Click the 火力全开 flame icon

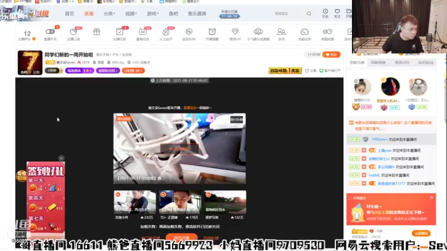[x=165, y=32]
